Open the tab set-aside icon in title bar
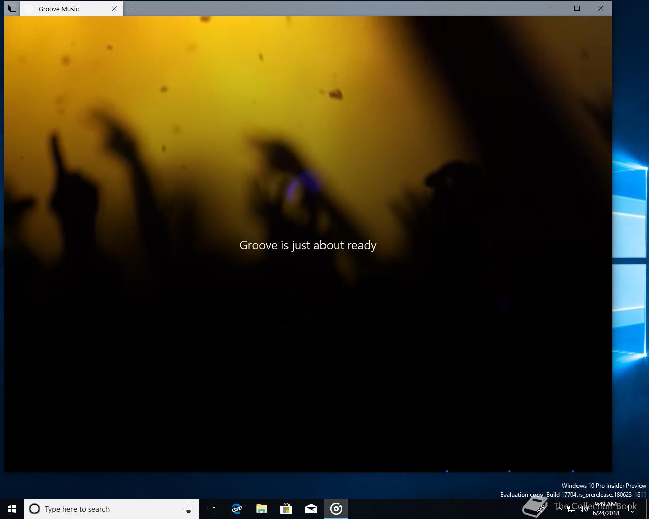The height and width of the screenshot is (519, 649). click(12, 8)
